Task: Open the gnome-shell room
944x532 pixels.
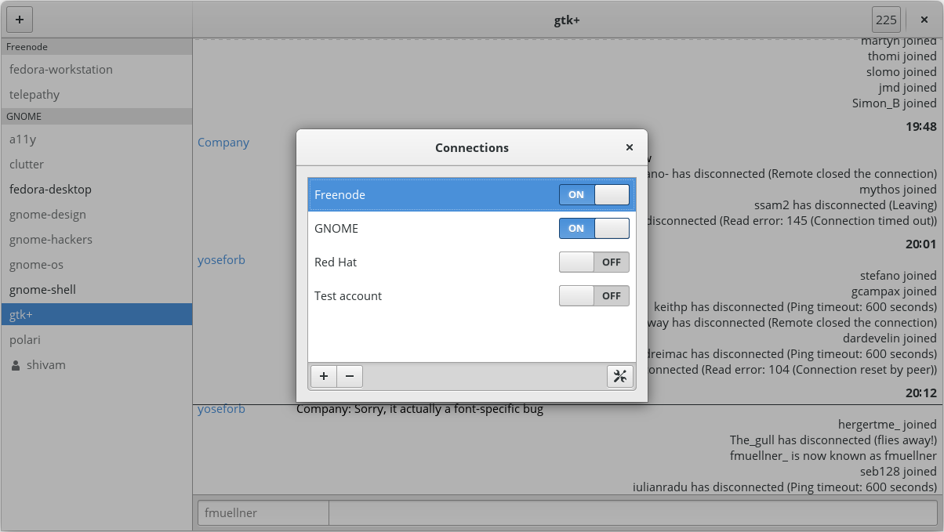Action: [x=96, y=289]
